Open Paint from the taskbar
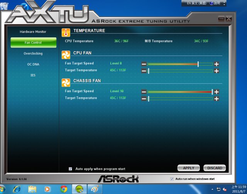This screenshot has height=194, width=247. tap(95, 189)
